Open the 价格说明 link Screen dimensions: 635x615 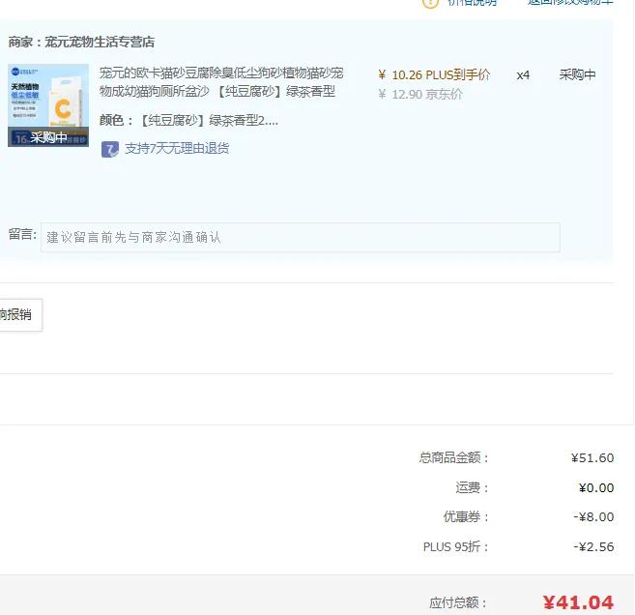click(x=472, y=3)
